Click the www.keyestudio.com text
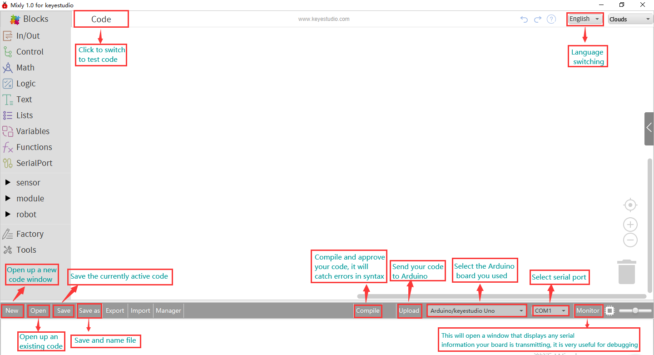The height and width of the screenshot is (355, 654). (x=324, y=19)
